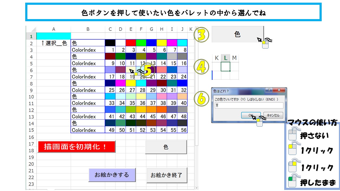This screenshot has width=340, height=191.
Task: Select column A header
Action: point(54,29)
